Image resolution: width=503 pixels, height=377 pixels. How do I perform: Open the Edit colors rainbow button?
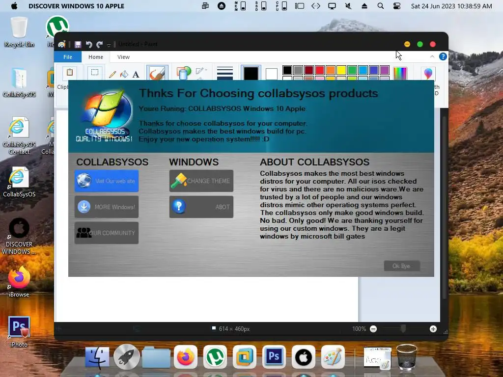pos(400,73)
